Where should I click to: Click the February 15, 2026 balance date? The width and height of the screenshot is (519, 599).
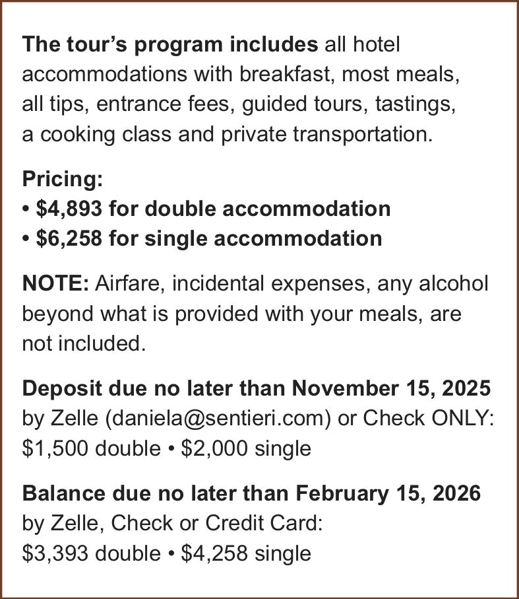coord(388,493)
